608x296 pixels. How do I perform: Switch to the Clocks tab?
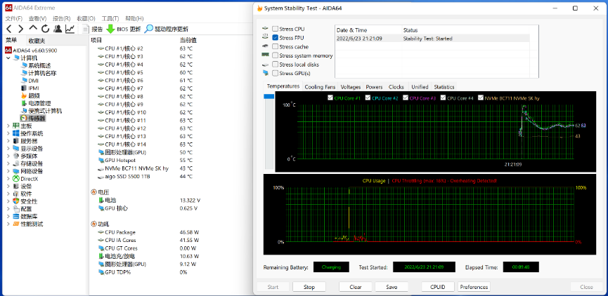point(396,87)
